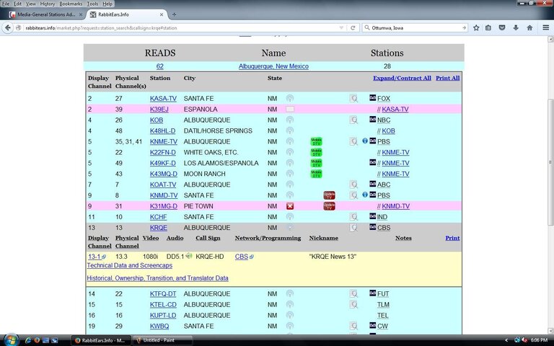Click the Expand/Contract All link
The image size is (554, 346).
(x=402, y=78)
